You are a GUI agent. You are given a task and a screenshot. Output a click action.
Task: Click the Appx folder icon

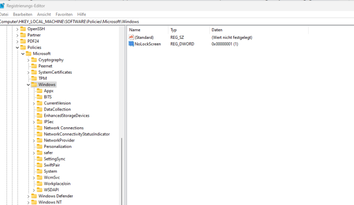click(x=39, y=91)
